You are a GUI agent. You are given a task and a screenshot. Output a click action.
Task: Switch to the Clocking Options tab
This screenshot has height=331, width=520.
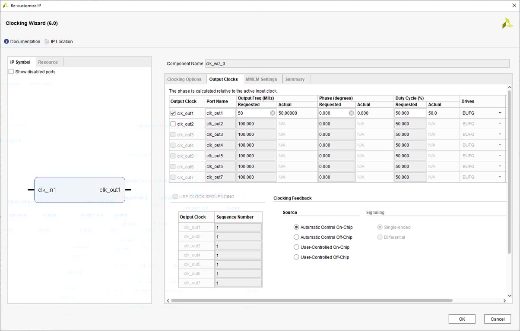184,79
